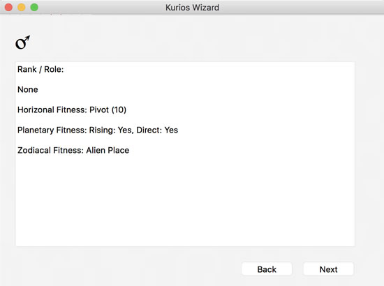Viewport: 384px width, 286px height.
Task: Click the Direct: Yes text
Action: coord(157,130)
